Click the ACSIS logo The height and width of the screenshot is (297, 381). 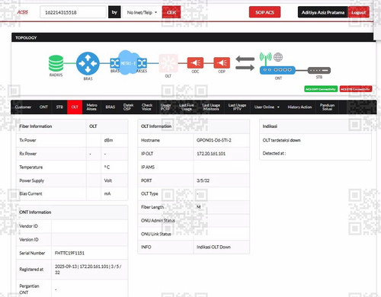[x=22, y=12]
